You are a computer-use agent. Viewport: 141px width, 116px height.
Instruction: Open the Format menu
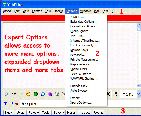[x=37, y=11]
